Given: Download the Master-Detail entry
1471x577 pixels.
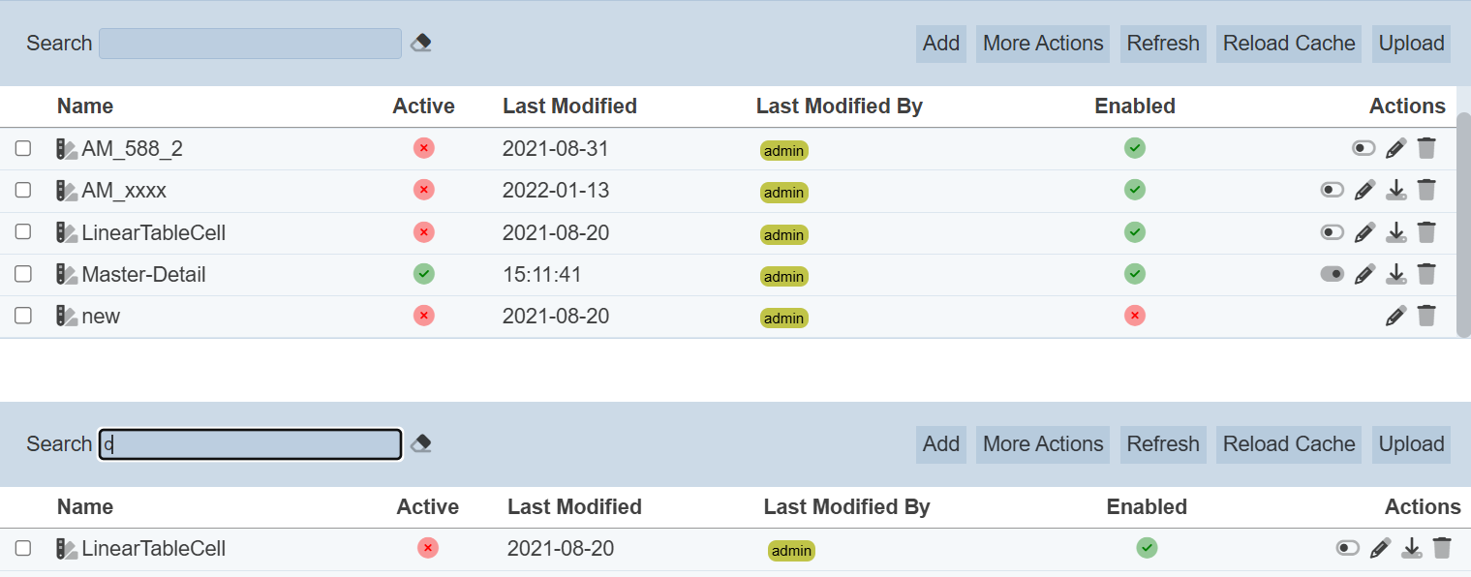Looking at the screenshot, I should click(x=1395, y=274).
